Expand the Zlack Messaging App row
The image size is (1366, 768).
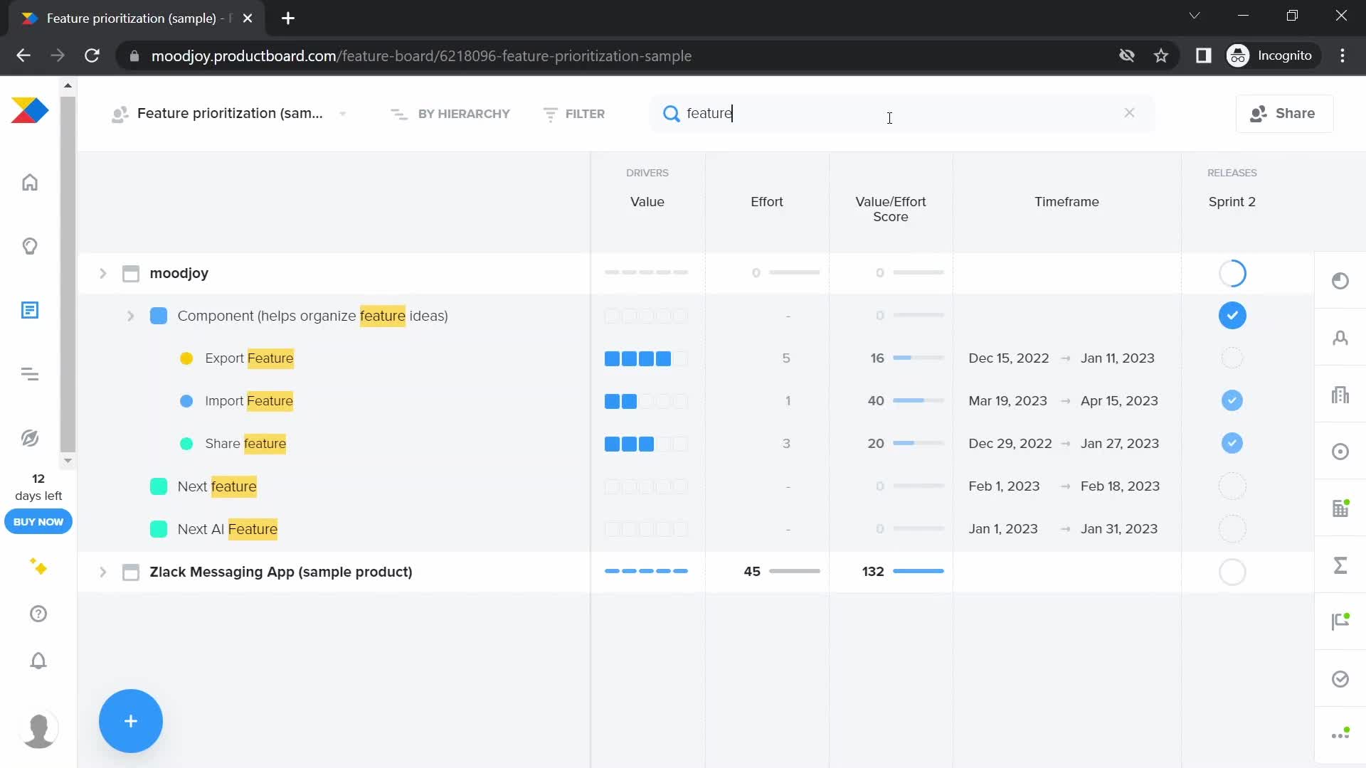(x=102, y=572)
